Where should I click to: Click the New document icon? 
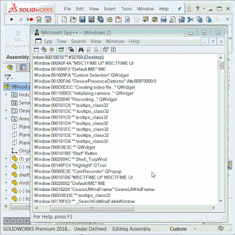(64, 19)
